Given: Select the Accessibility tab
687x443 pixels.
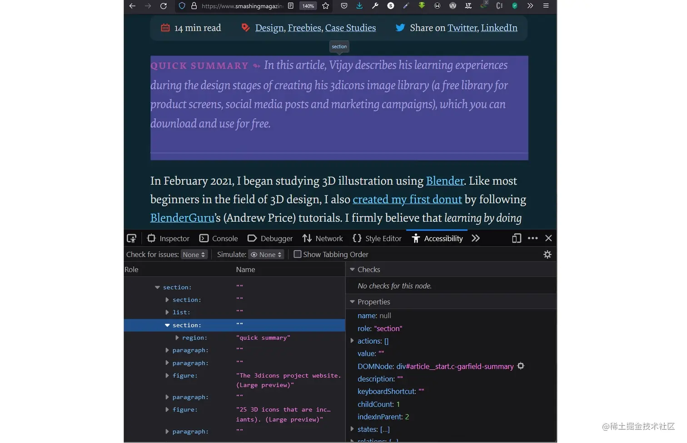Looking at the screenshot, I should 437,239.
